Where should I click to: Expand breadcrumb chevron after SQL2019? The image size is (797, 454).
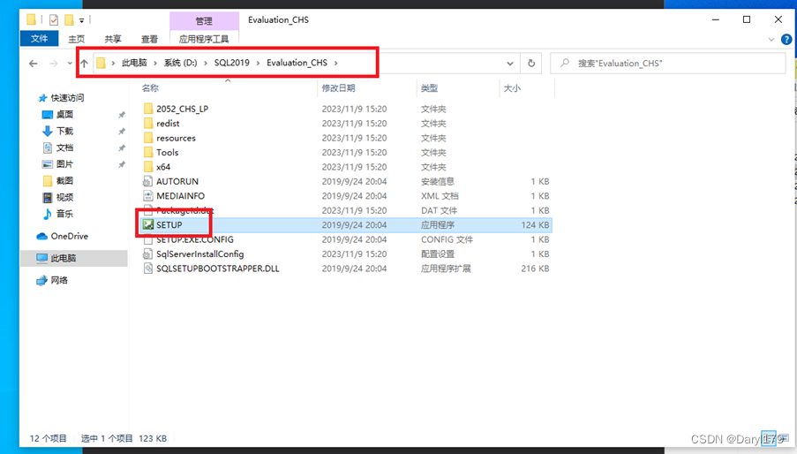(x=259, y=63)
